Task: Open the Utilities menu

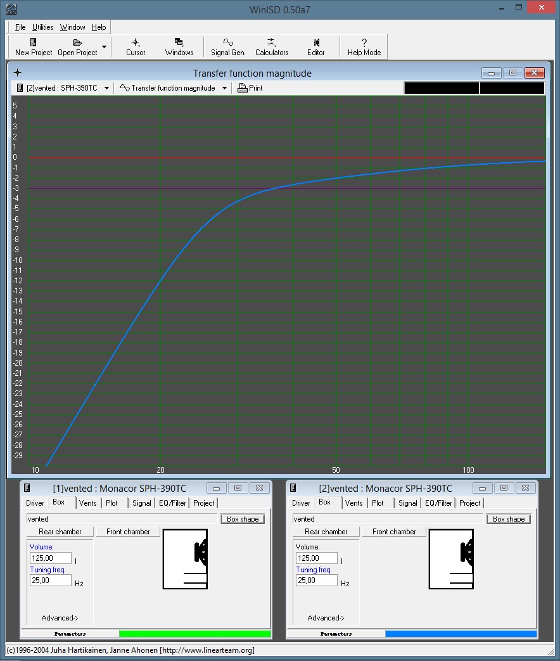Action: [43, 27]
